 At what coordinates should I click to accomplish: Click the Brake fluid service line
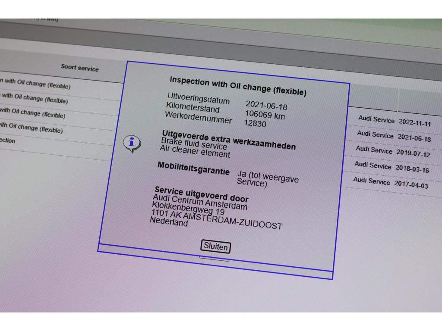tap(194, 144)
